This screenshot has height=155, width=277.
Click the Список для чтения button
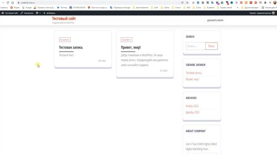[269, 8]
